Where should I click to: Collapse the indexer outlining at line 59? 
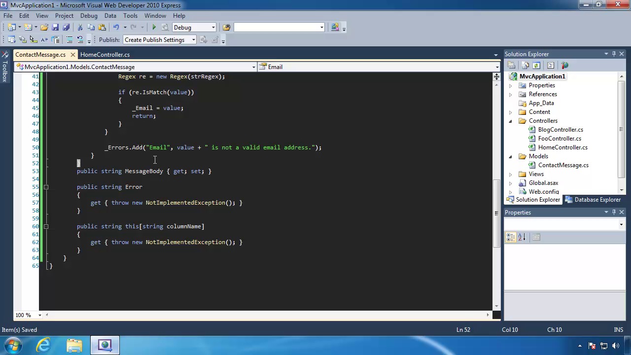coord(46,226)
